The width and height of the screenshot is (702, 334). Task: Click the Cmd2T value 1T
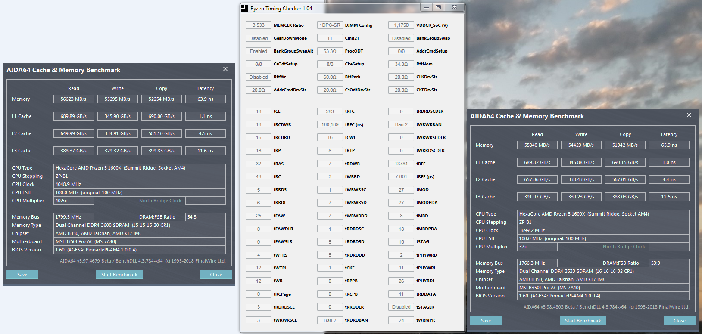pyautogui.click(x=330, y=38)
